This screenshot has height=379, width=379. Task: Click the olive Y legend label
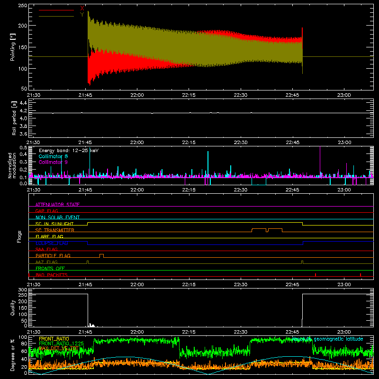(x=82, y=15)
